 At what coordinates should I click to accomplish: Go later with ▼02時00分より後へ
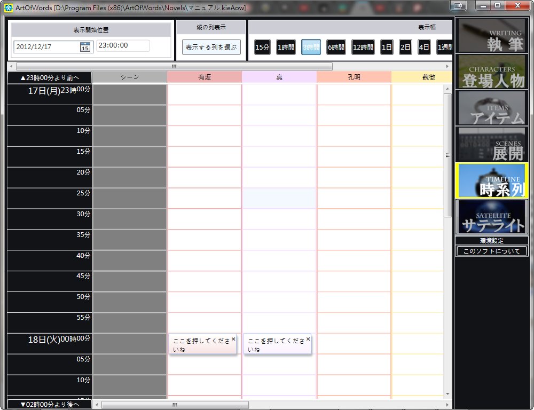pos(50,404)
